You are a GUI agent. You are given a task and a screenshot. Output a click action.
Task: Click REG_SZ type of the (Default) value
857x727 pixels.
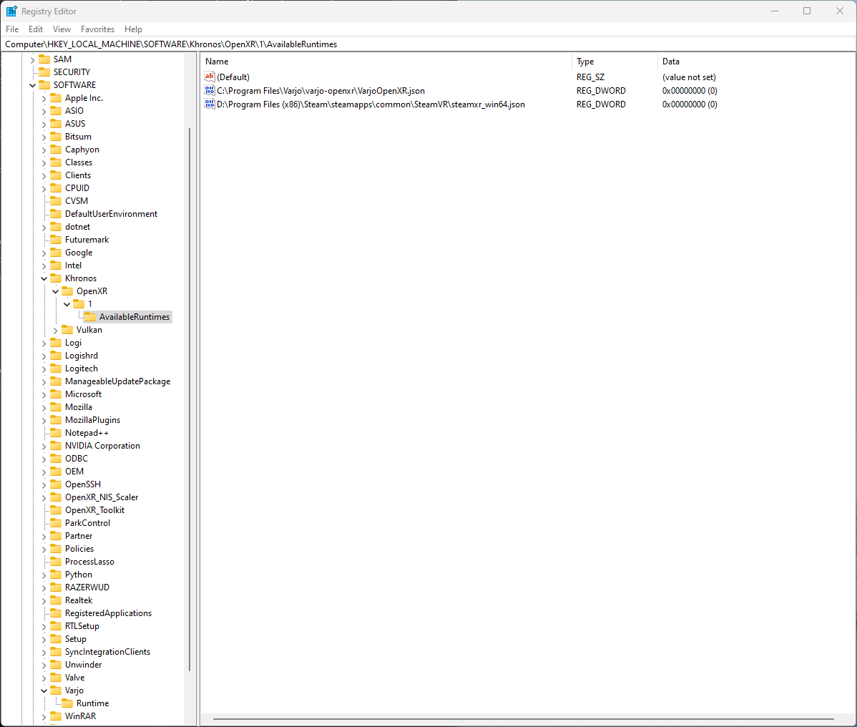pyautogui.click(x=590, y=77)
